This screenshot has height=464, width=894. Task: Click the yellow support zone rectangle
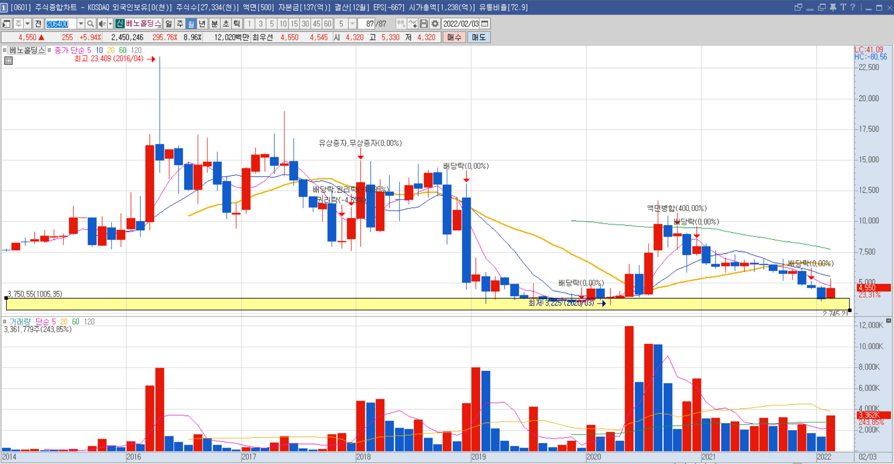[x=428, y=304]
